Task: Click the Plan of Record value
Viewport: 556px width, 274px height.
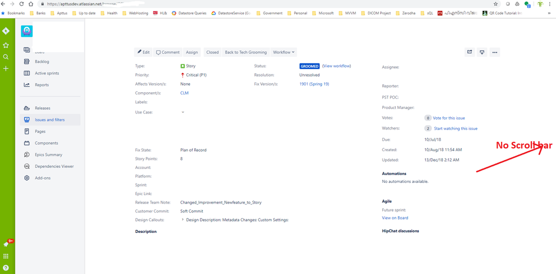Action: tap(193, 150)
